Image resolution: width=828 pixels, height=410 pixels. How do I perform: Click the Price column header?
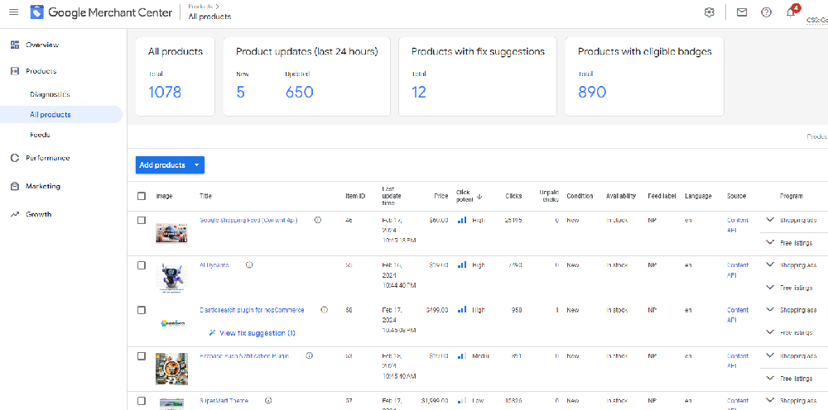point(441,196)
